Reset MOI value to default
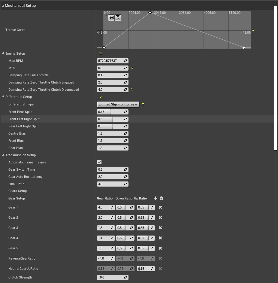This screenshot has height=283, width=278. click(x=132, y=68)
